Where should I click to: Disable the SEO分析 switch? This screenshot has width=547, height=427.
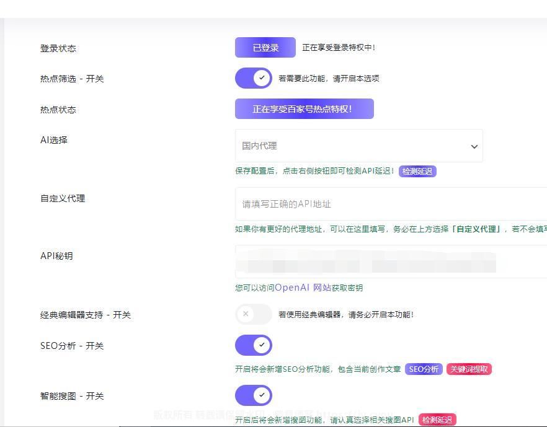pyautogui.click(x=253, y=345)
